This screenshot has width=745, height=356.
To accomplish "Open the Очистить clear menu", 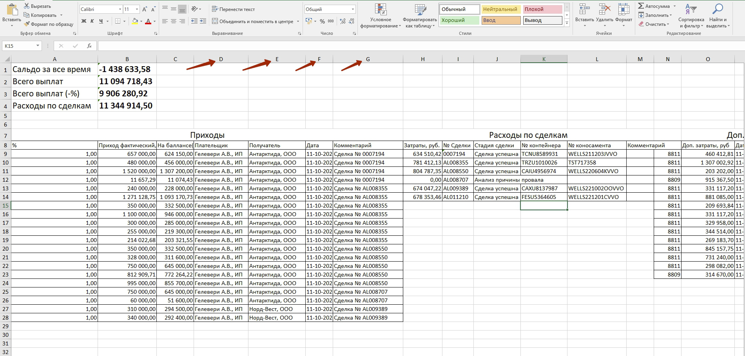I will pos(654,24).
